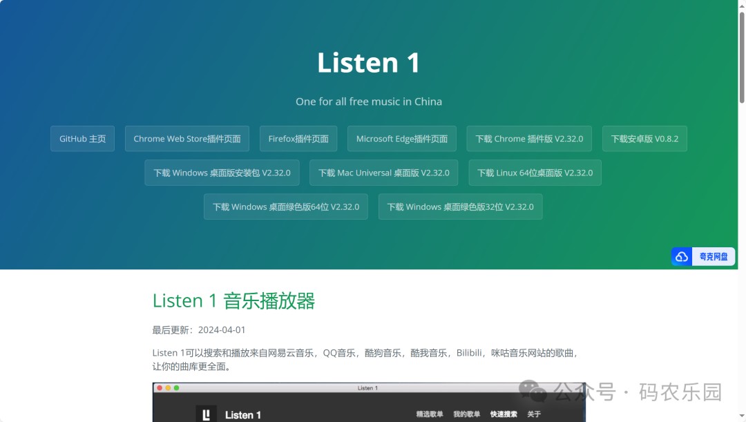Download Windows 桌面绿色版32位
The width and height of the screenshot is (746, 422).
460,207
